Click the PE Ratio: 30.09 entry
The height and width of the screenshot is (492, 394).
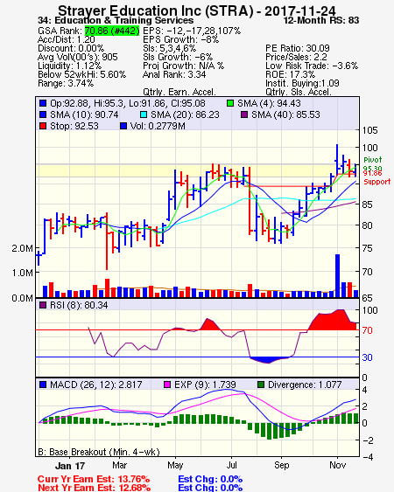click(x=298, y=48)
